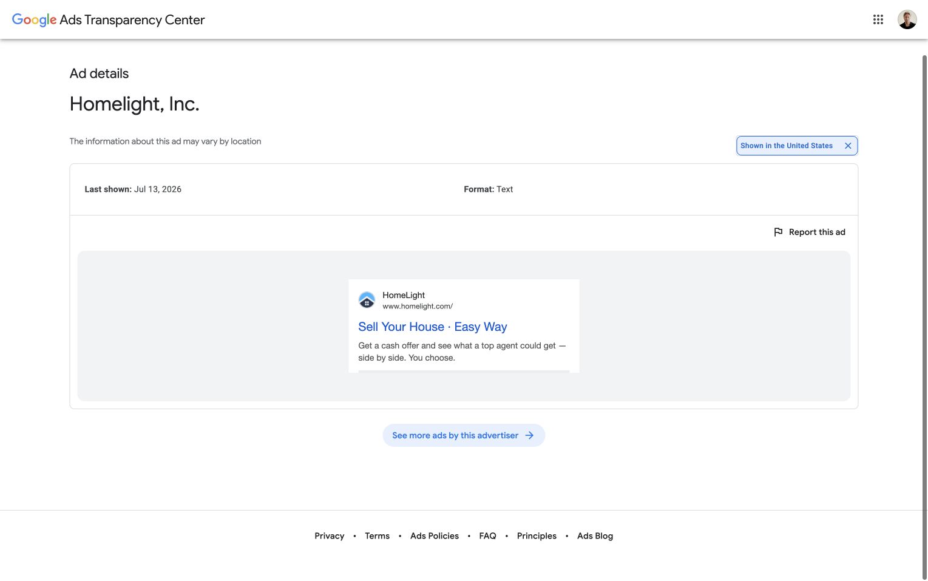
Task: Click the 'Homelight, Inc.' advertiser heading
Action: [x=134, y=104]
